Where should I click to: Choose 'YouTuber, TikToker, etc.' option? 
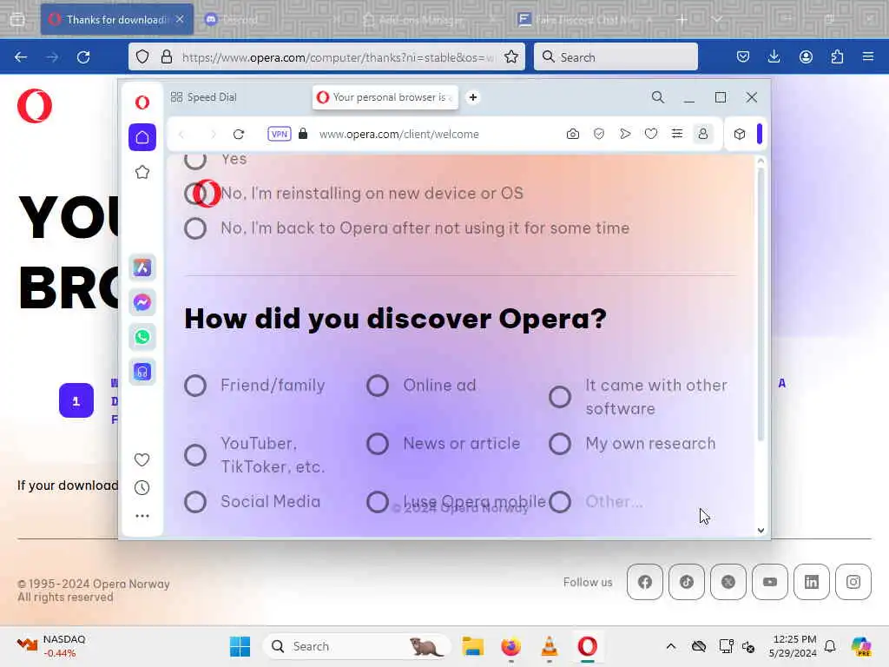tap(195, 455)
